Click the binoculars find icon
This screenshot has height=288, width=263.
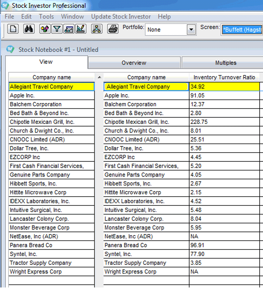click(x=29, y=29)
